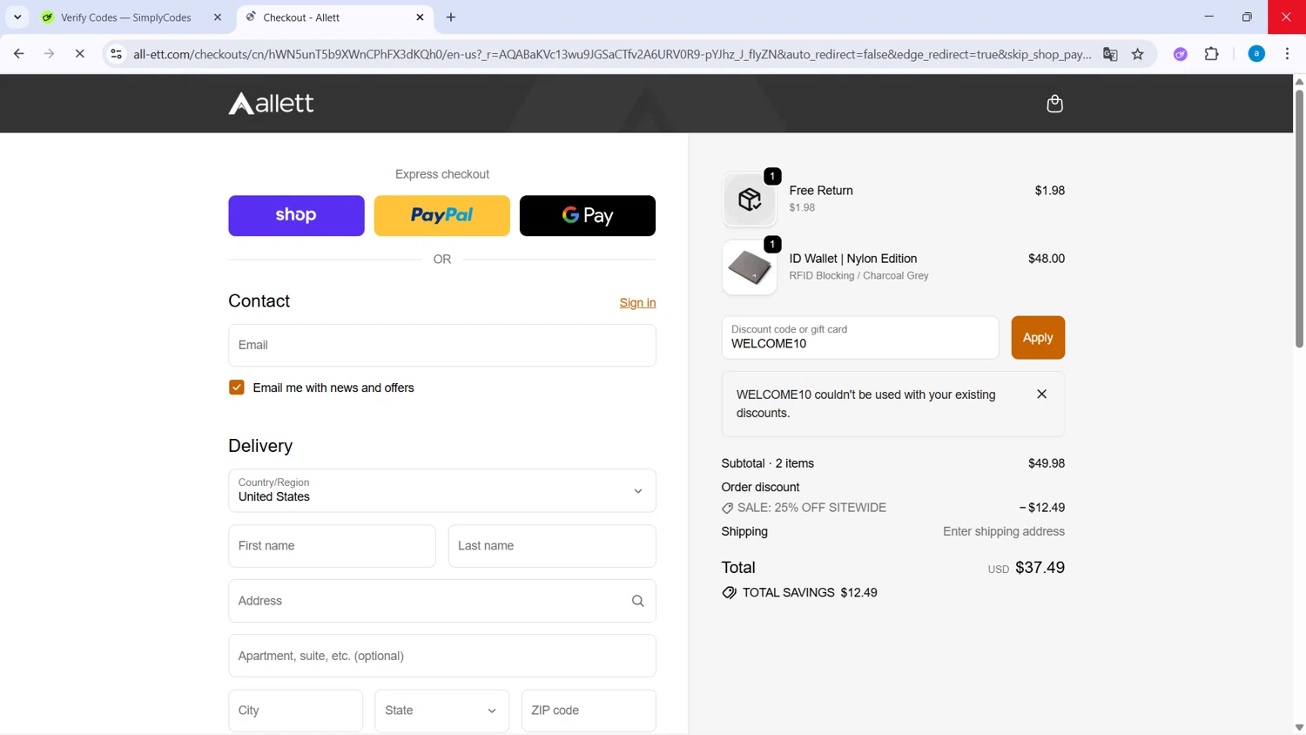Click the page vertical scrollbar thumb

point(1299,218)
